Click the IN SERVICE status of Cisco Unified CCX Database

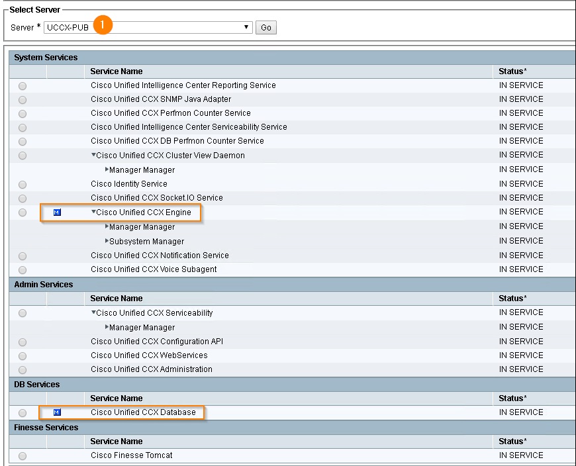521,412
